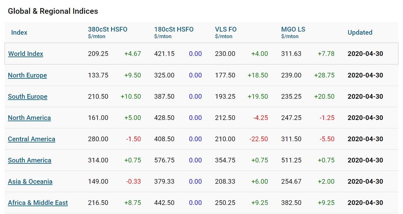Open the North America index link
The width and height of the screenshot is (403, 214).
point(29,118)
